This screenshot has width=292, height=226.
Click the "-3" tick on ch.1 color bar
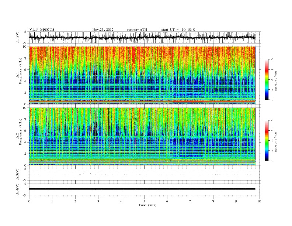click(x=272, y=59)
